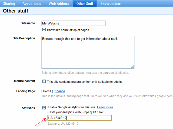The width and height of the screenshot is (173, 129).
Task: Click inside the Site Description text area
Action: (88, 52)
